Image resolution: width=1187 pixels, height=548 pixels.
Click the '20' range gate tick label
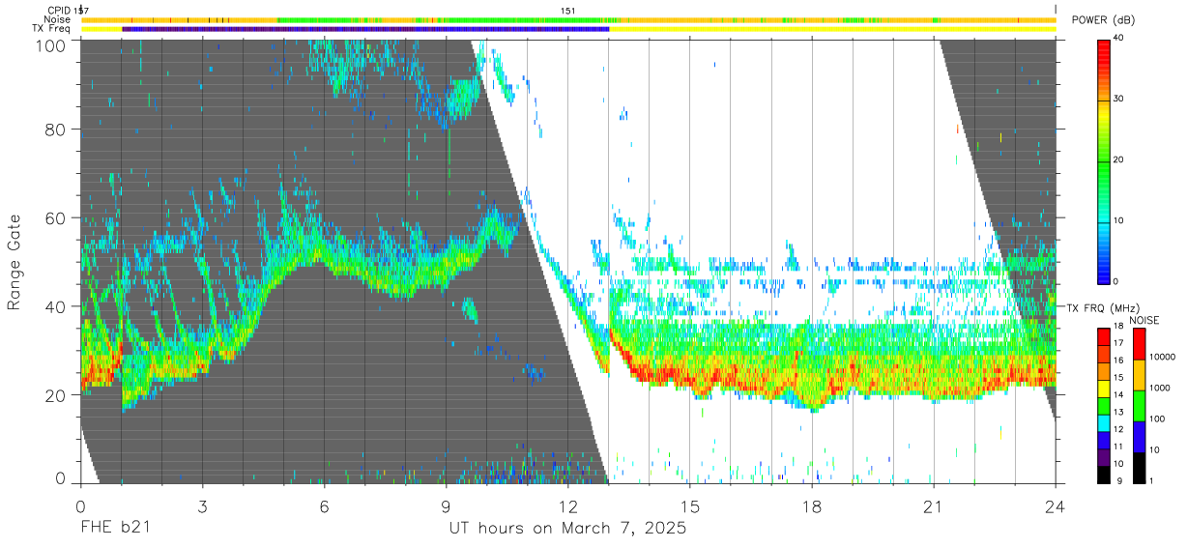coord(57,395)
